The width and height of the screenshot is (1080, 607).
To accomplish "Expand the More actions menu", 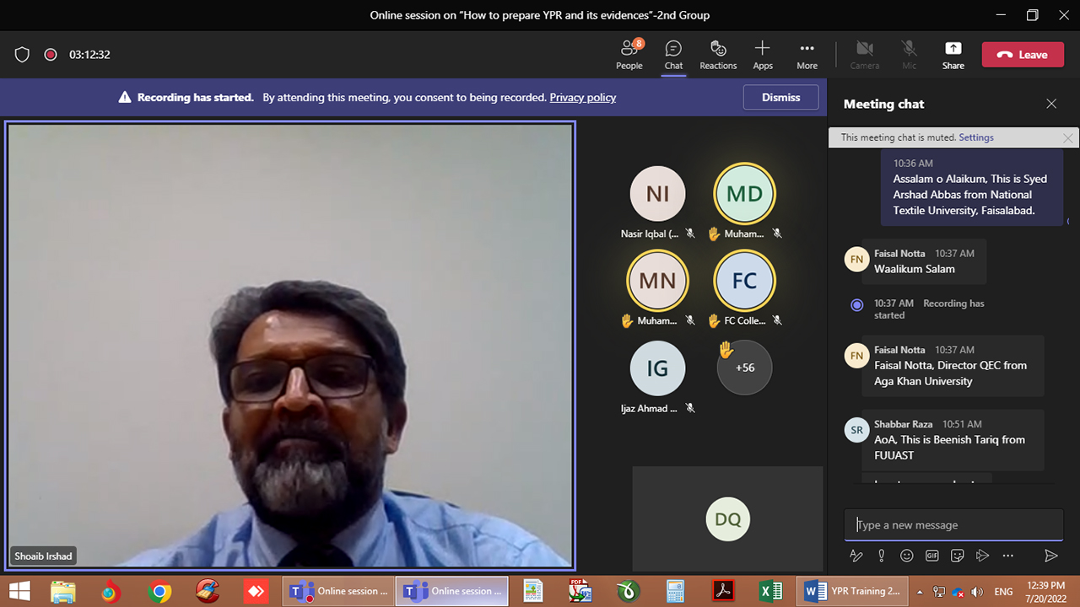I will 807,55.
